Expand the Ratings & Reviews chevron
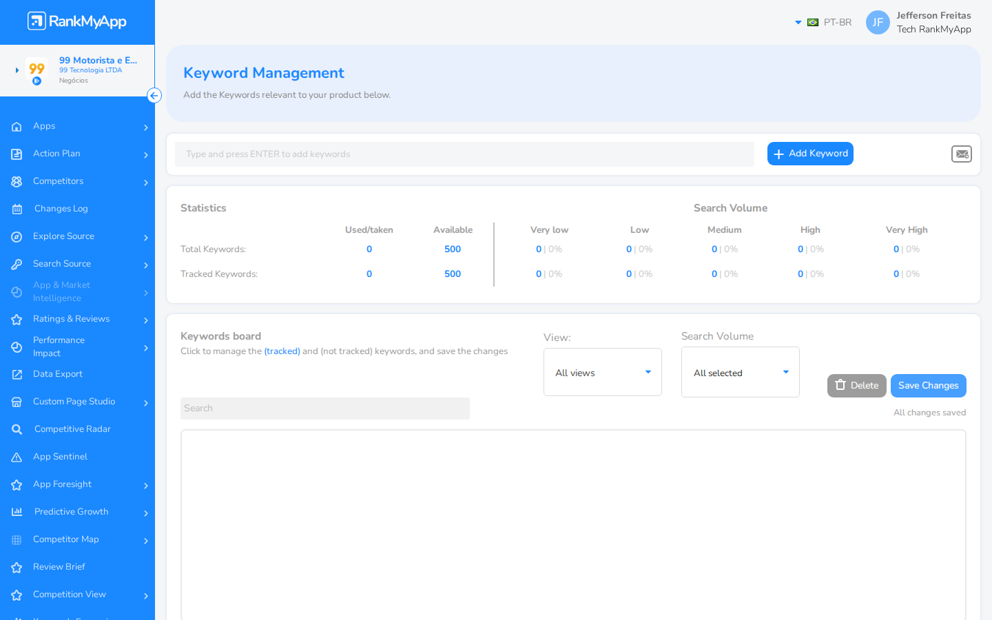The width and height of the screenshot is (992, 620). coord(146,320)
